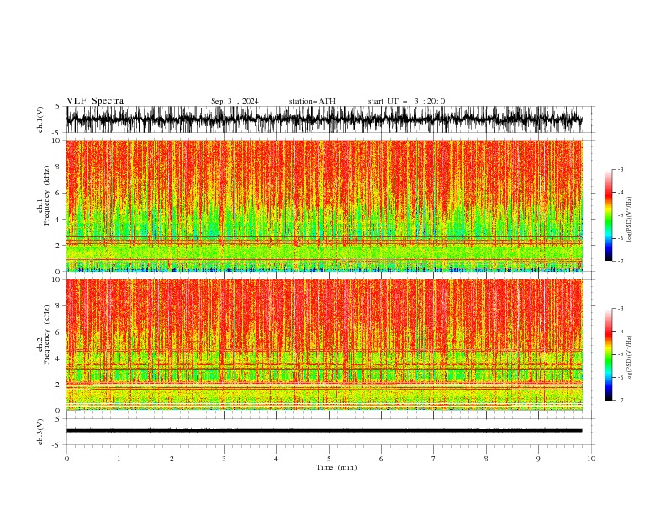Click the "-7" tick on lower color bar

point(621,401)
